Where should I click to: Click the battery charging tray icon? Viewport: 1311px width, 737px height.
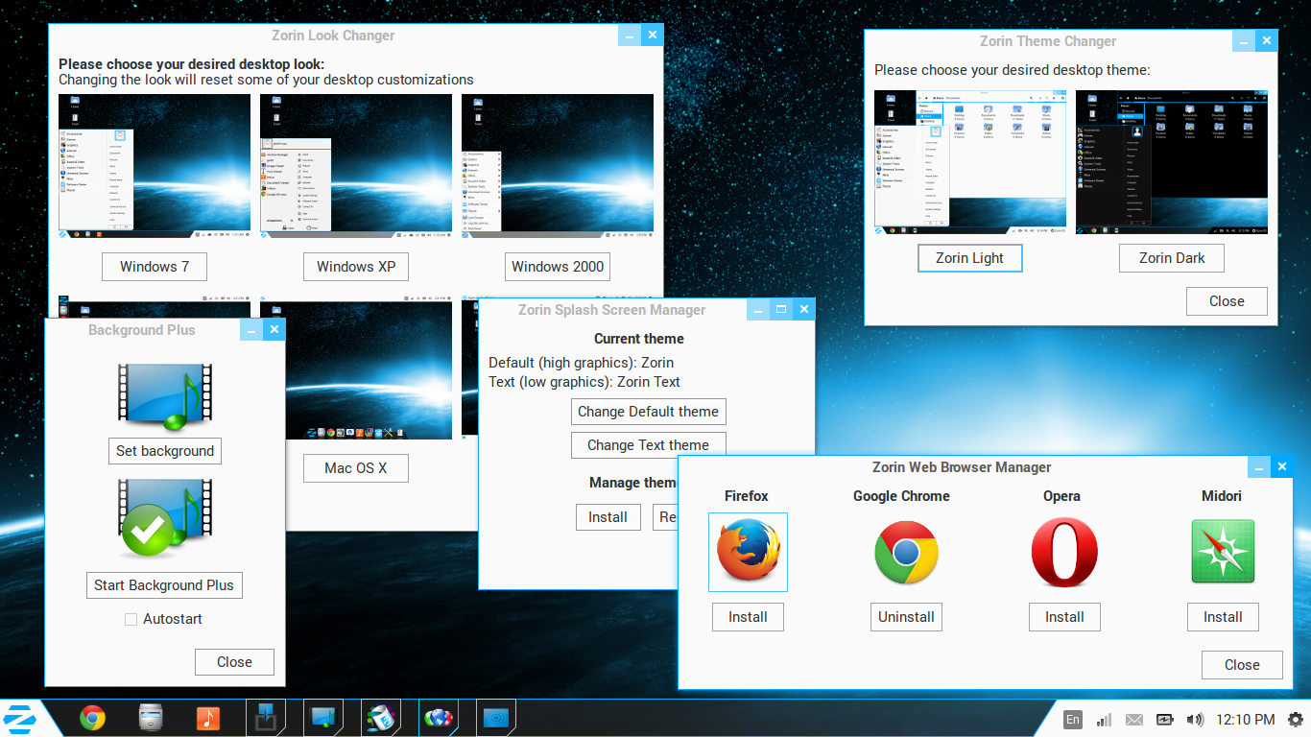[1165, 720]
